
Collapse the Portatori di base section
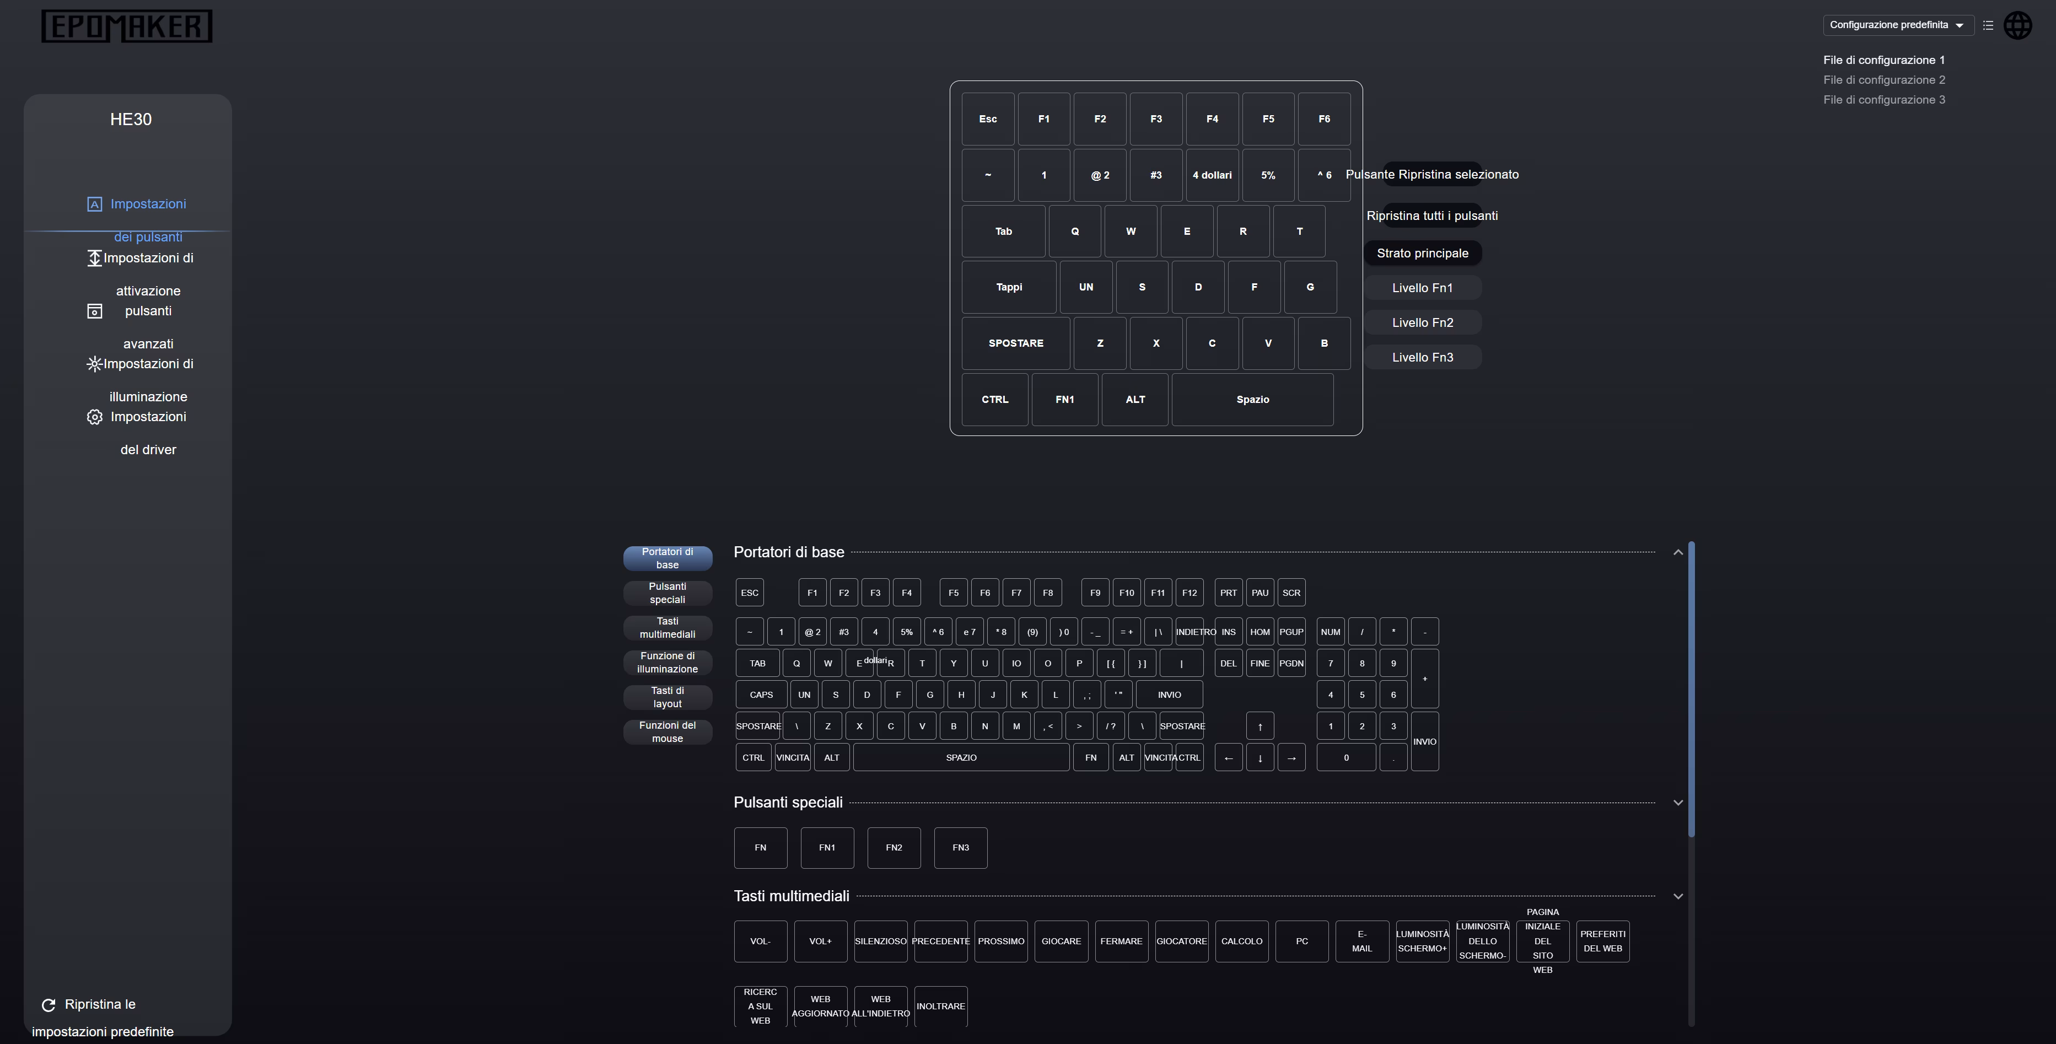(1678, 552)
